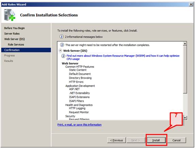Click the restart warning message text
Screen dimensions: 196x149
tap(108, 45)
